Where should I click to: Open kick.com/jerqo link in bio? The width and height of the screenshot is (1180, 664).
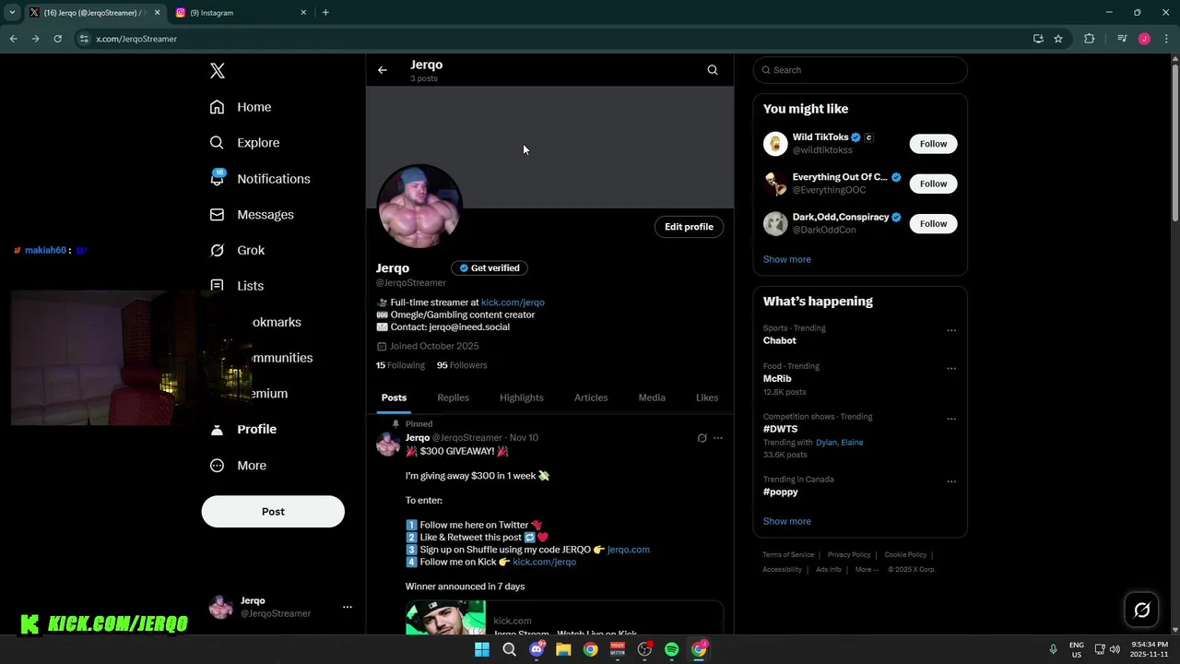(513, 302)
